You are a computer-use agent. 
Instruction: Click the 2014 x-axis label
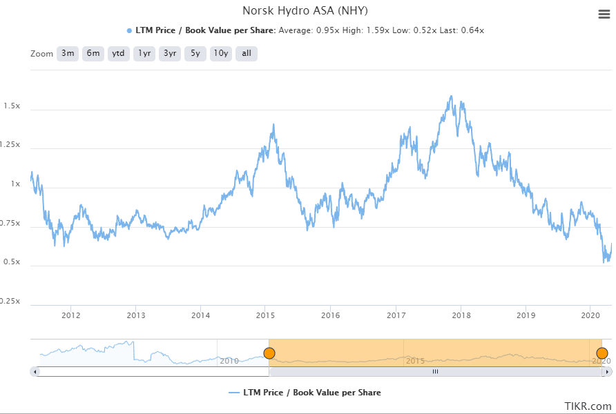point(200,315)
